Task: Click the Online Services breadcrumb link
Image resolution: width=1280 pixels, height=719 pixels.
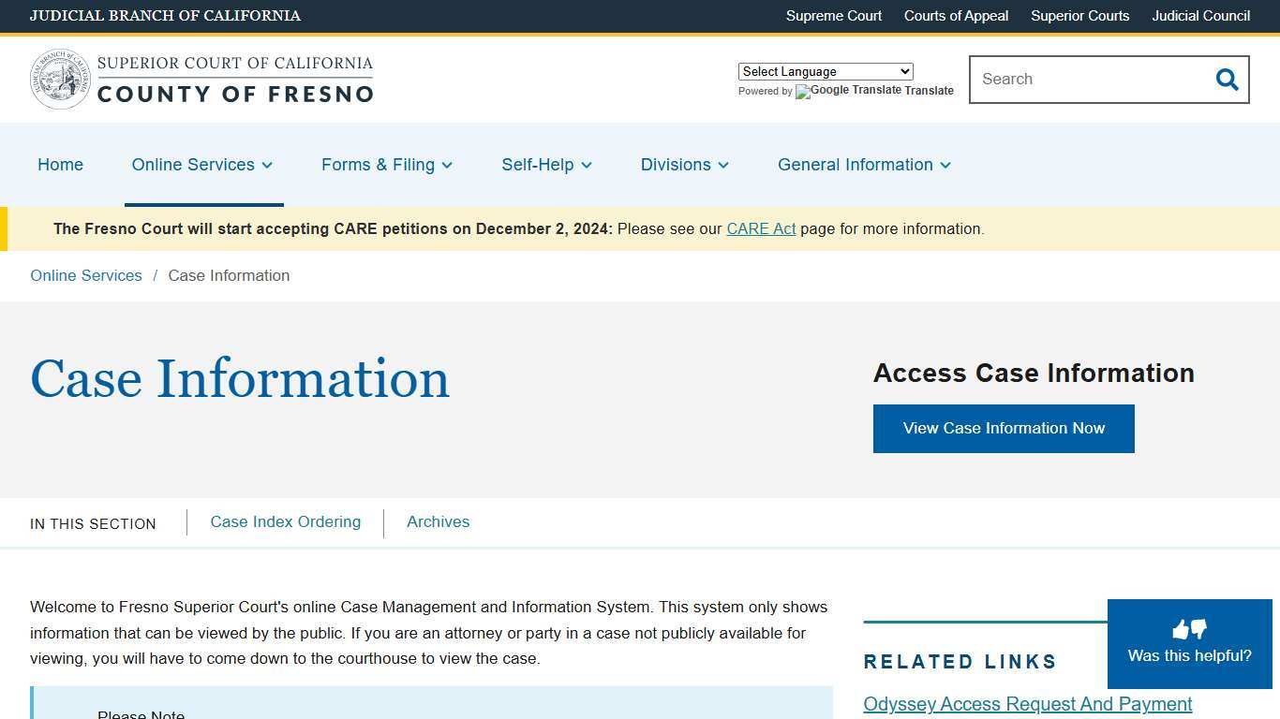Action: pyautogui.click(x=85, y=275)
